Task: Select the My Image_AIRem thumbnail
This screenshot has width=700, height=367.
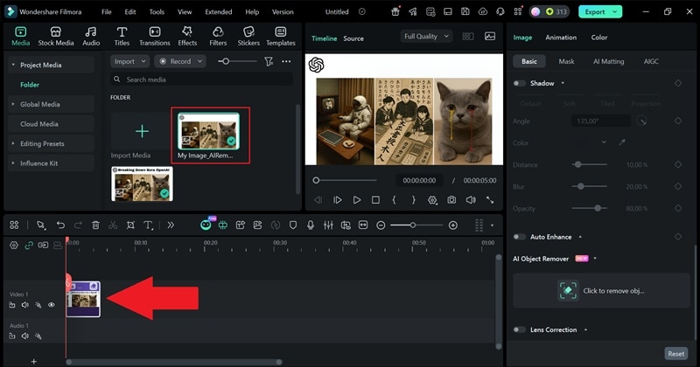Action: [x=208, y=131]
